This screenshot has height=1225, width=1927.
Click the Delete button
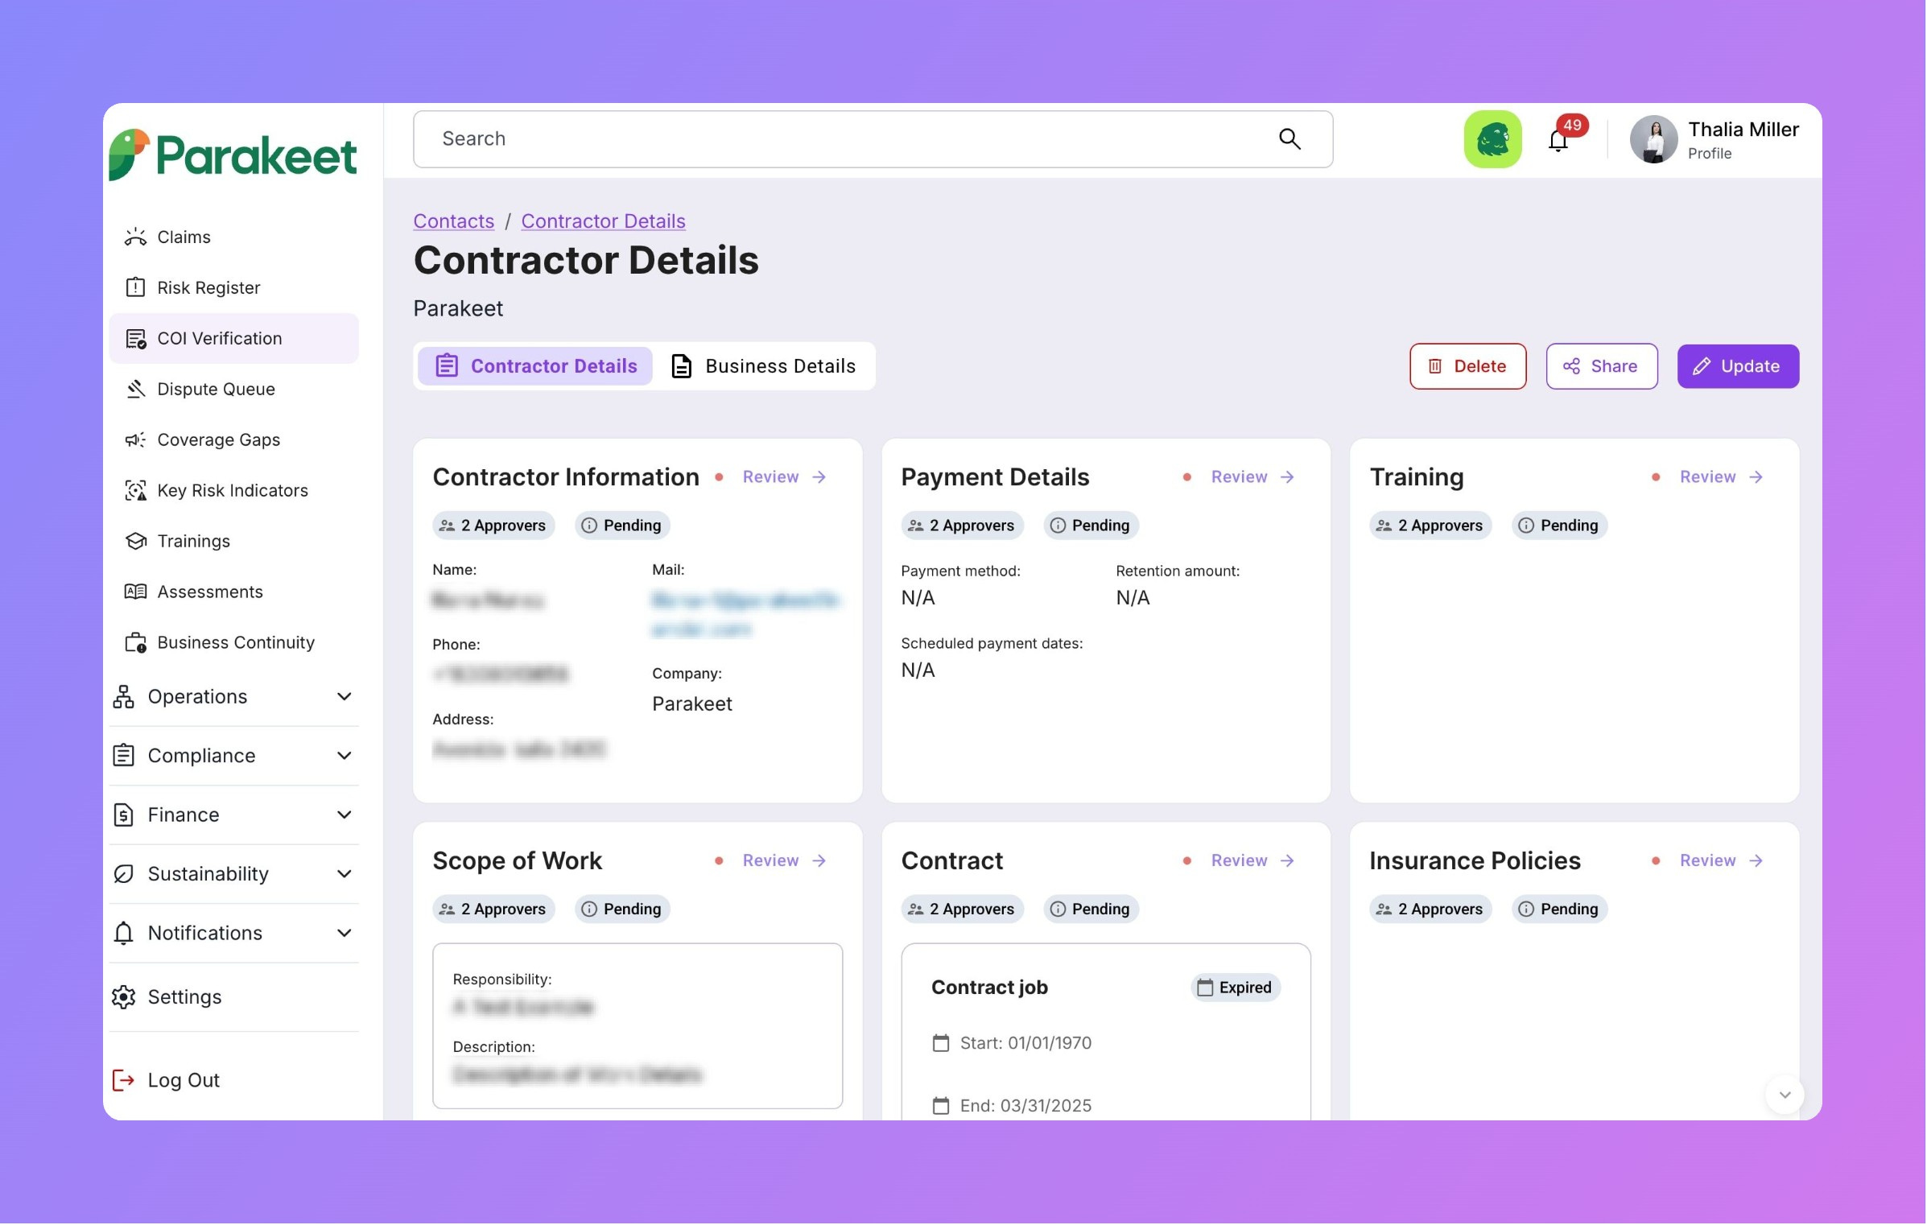click(x=1467, y=366)
